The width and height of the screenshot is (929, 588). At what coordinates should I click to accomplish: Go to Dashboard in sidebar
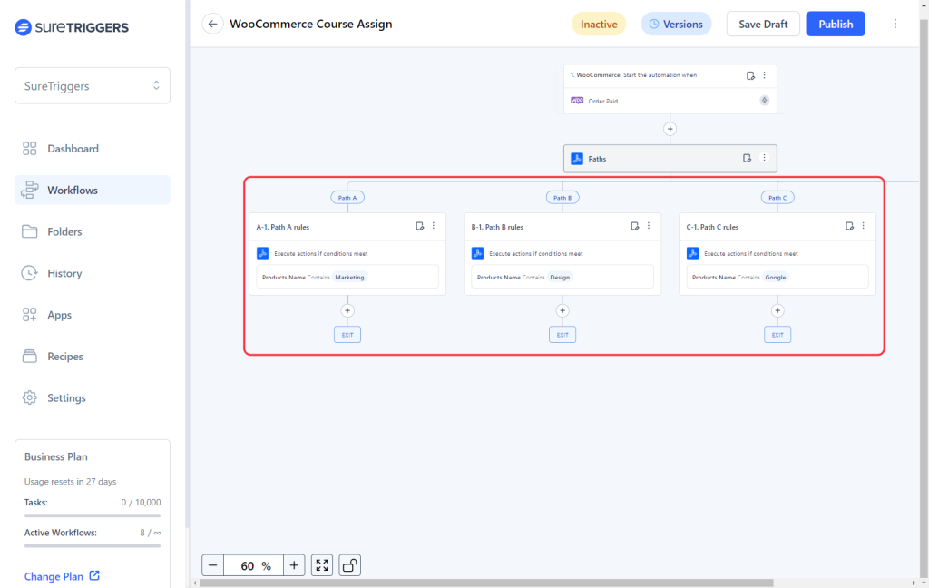click(73, 149)
